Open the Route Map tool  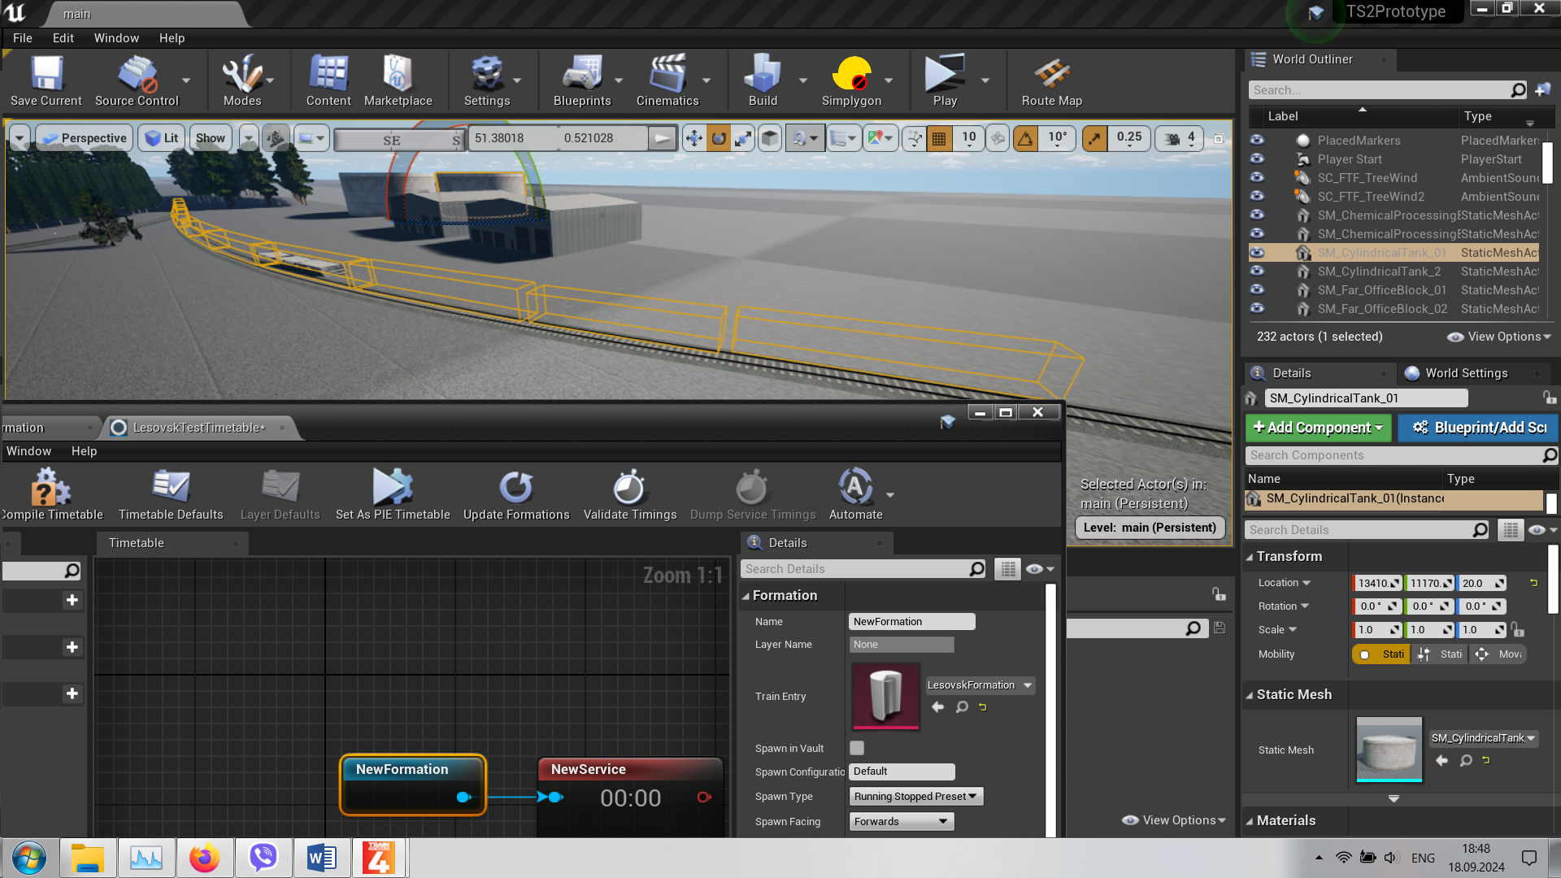coord(1051,81)
